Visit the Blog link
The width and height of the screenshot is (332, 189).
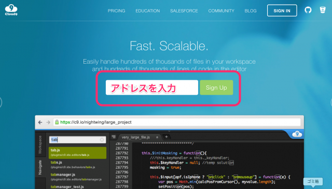(x=251, y=11)
